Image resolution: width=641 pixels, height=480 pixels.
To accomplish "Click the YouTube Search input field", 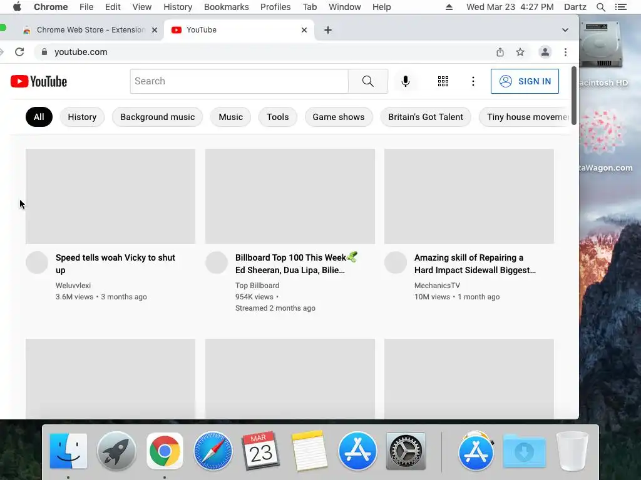I will point(239,81).
